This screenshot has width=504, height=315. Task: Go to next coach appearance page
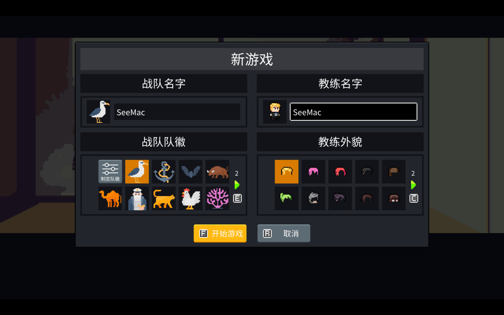[413, 185]
